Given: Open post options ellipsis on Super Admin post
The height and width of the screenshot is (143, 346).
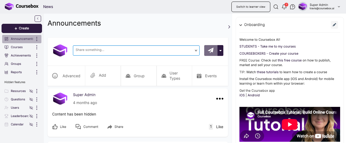Looking at the screenshot, I should click(220, 99).
